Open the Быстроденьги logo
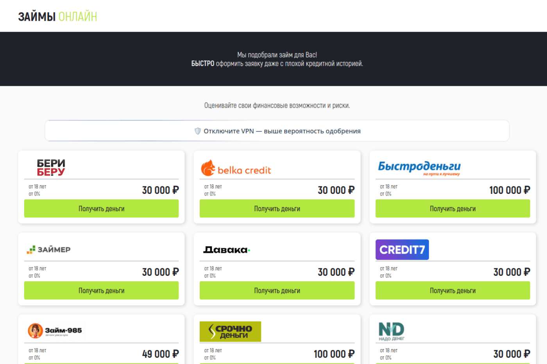This screenshot has width=547, height=364. (x=419, y=168)
